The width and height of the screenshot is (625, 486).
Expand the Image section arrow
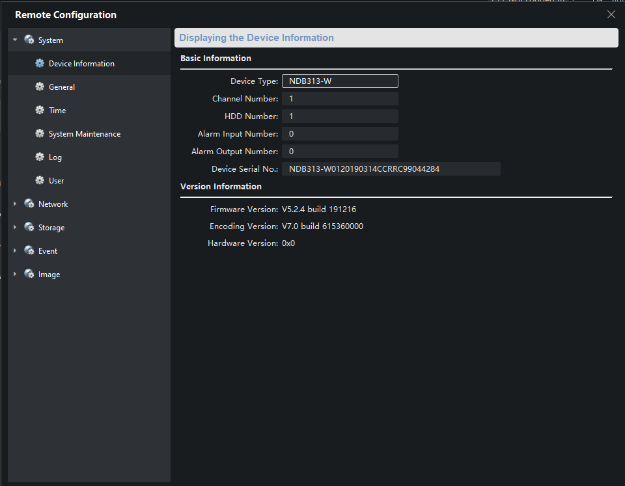(15, 275)
